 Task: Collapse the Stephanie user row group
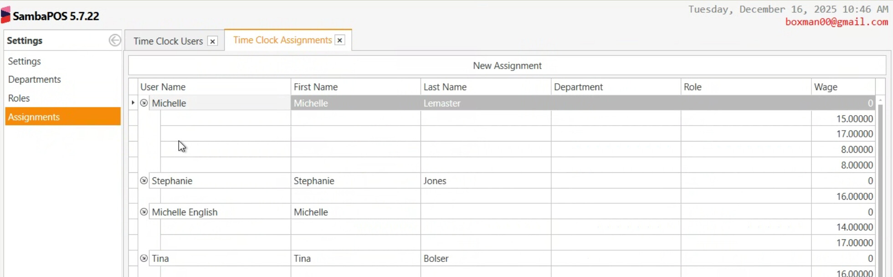[144, 181]
